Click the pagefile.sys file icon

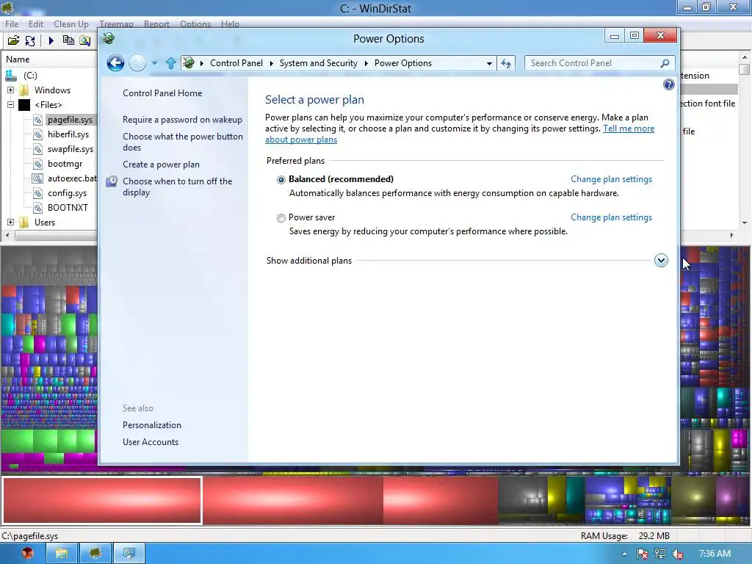point(38,120)
